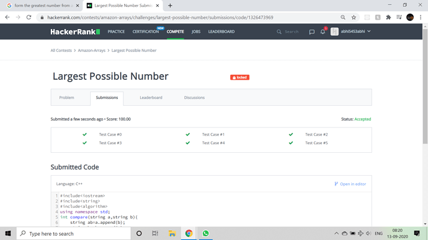Open the Windows Start menu
This screenshot has height=240, width=428.
point(8,233)
